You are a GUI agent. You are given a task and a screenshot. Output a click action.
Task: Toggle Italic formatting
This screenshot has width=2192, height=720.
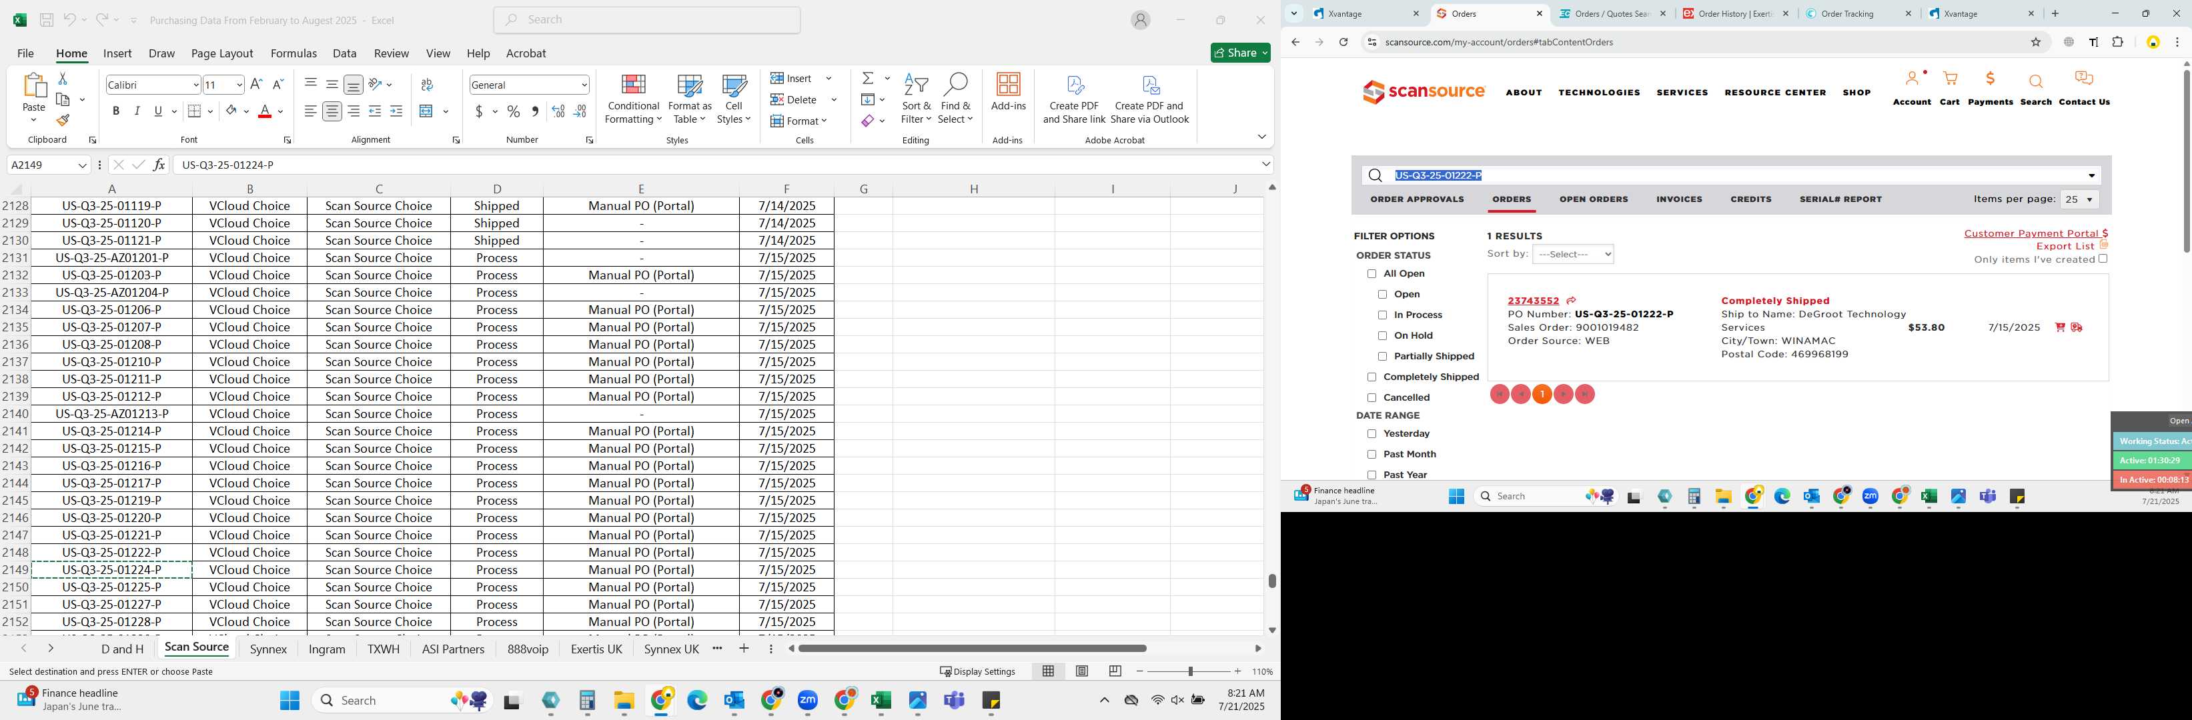(x=137, y=111)
